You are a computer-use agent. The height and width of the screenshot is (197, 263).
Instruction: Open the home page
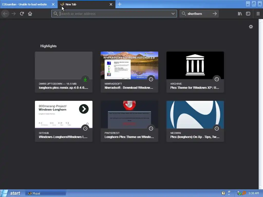[x=30, y=14]
